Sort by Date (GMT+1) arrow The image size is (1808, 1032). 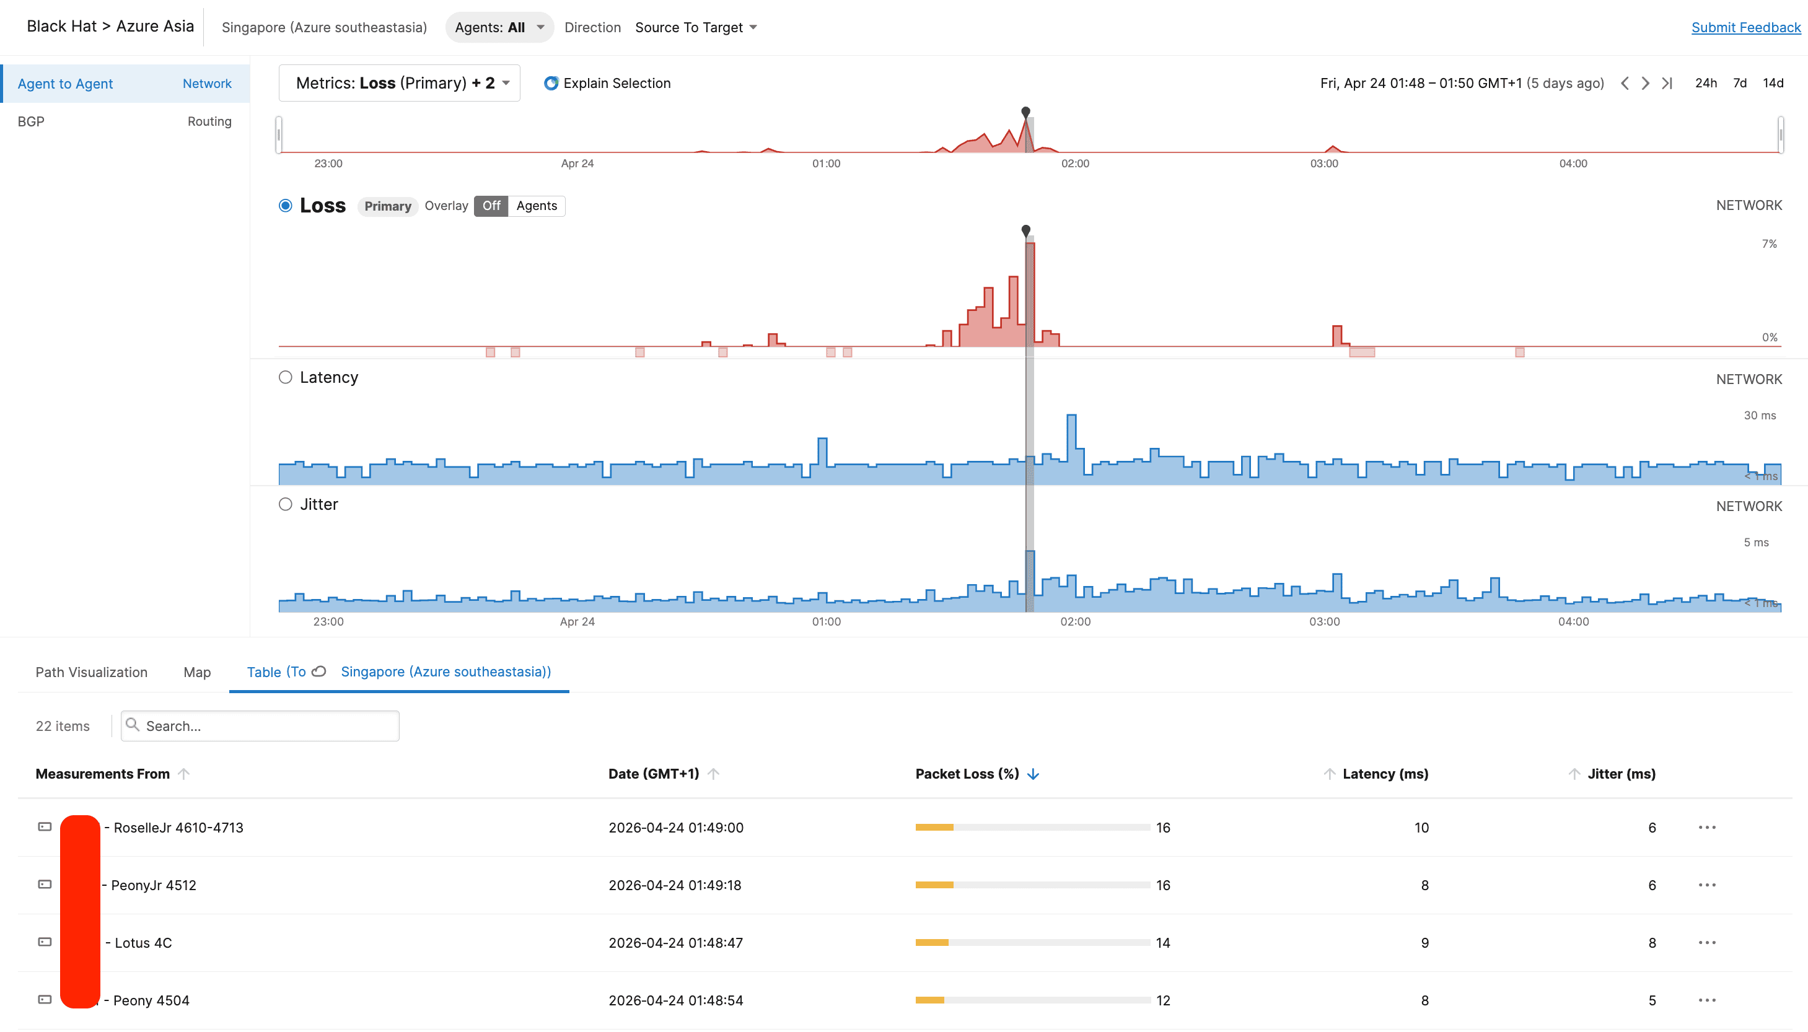(713, 773)
